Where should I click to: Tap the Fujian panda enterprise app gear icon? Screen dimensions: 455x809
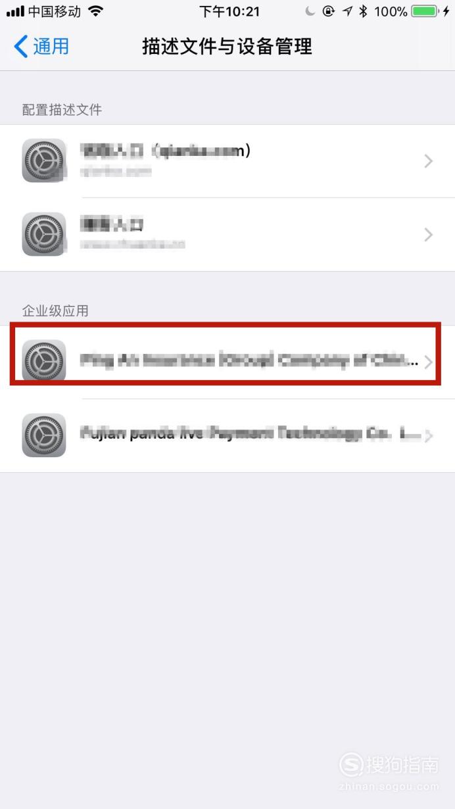click(44, 435)
